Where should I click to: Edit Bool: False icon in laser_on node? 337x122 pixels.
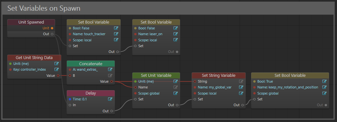click(176, 28)
